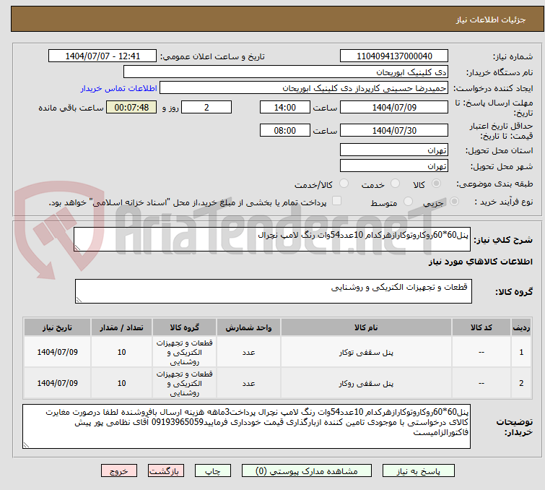Click the resize handle of توضیحات خریدار box
545x490 pixels.
tap(26, 444)
